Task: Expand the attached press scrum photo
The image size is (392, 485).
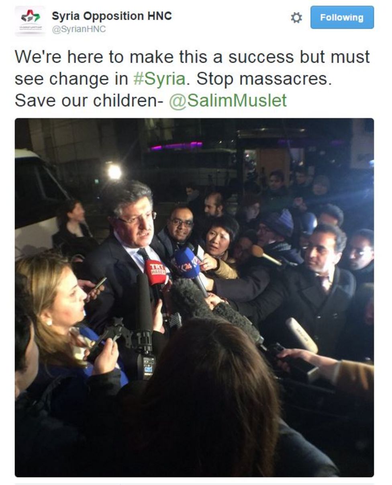Action: click(x=194, y=297)
